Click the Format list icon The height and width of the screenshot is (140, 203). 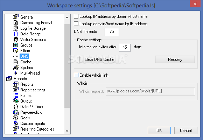coord(16,96)
